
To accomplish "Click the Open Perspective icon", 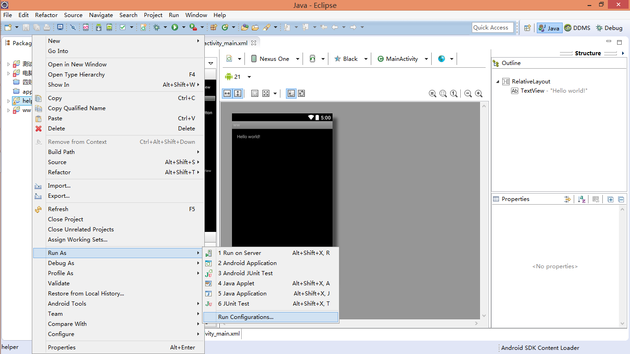I will click(x=527, y=28).
